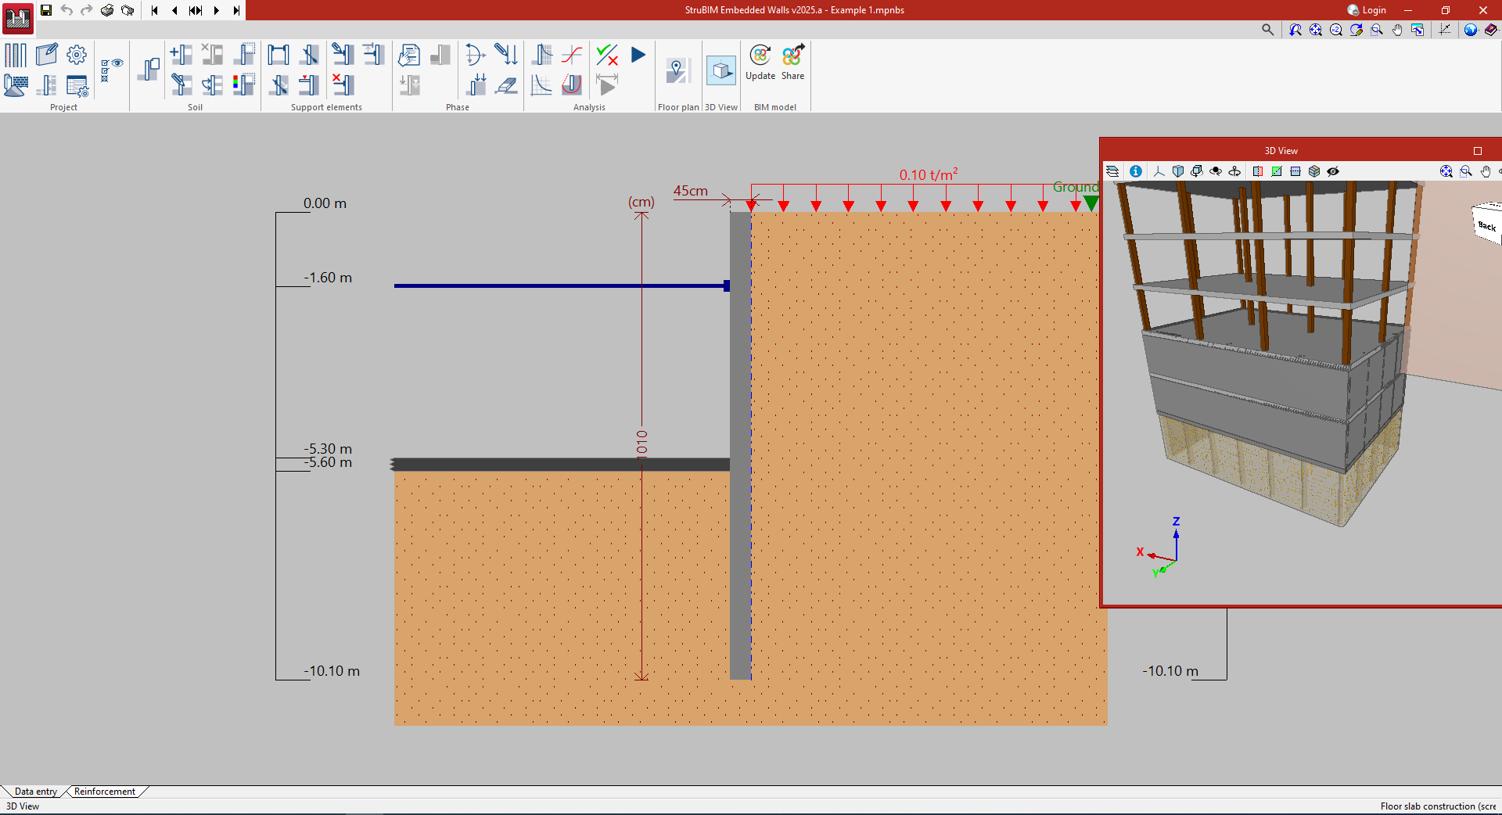The height and width of the screenshot is (815, 1502).
Task: Open general settings gear in Project group
Action: [77, 55]
